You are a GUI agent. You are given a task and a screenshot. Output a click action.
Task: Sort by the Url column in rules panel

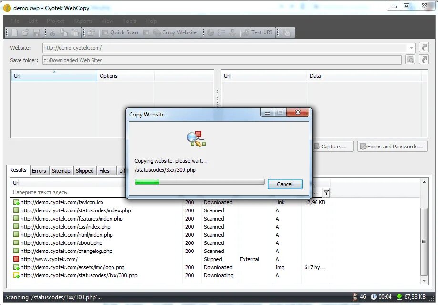pyautogui.click(x=54, y=76)
